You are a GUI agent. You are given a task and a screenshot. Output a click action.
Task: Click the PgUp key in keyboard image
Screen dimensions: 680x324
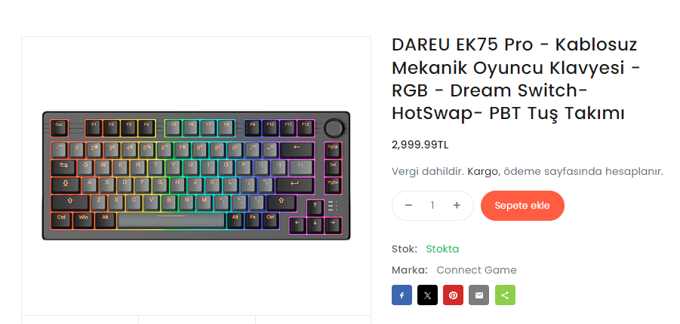pos(333,149)
